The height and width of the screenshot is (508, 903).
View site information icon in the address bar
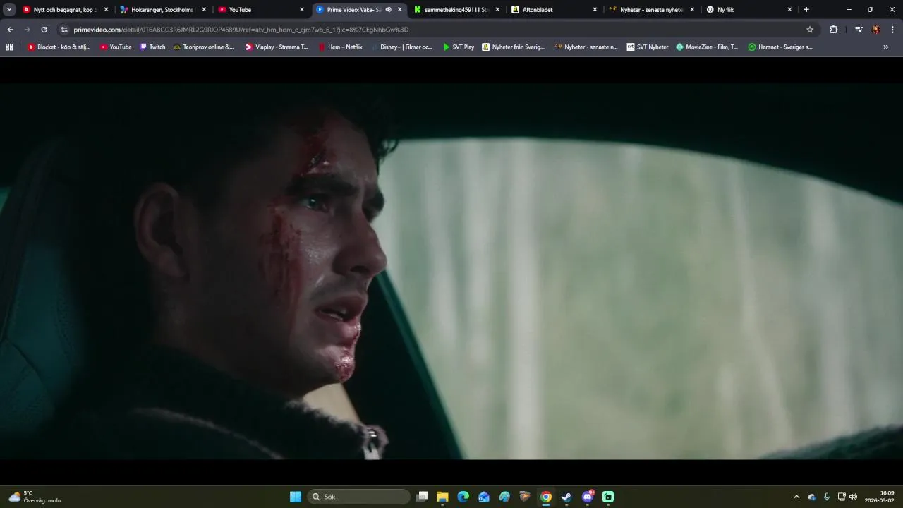click(64, 30)
